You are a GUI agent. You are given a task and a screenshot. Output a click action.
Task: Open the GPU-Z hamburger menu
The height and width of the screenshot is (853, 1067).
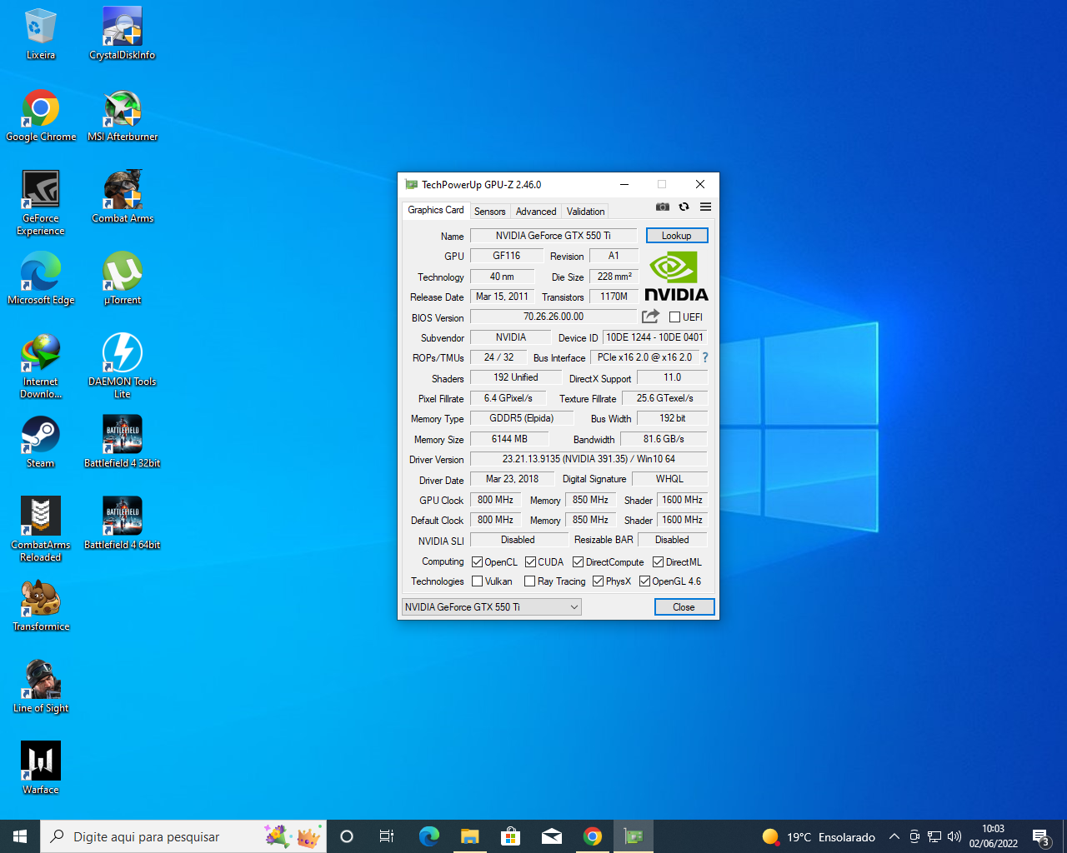click(x=705, y=207)
